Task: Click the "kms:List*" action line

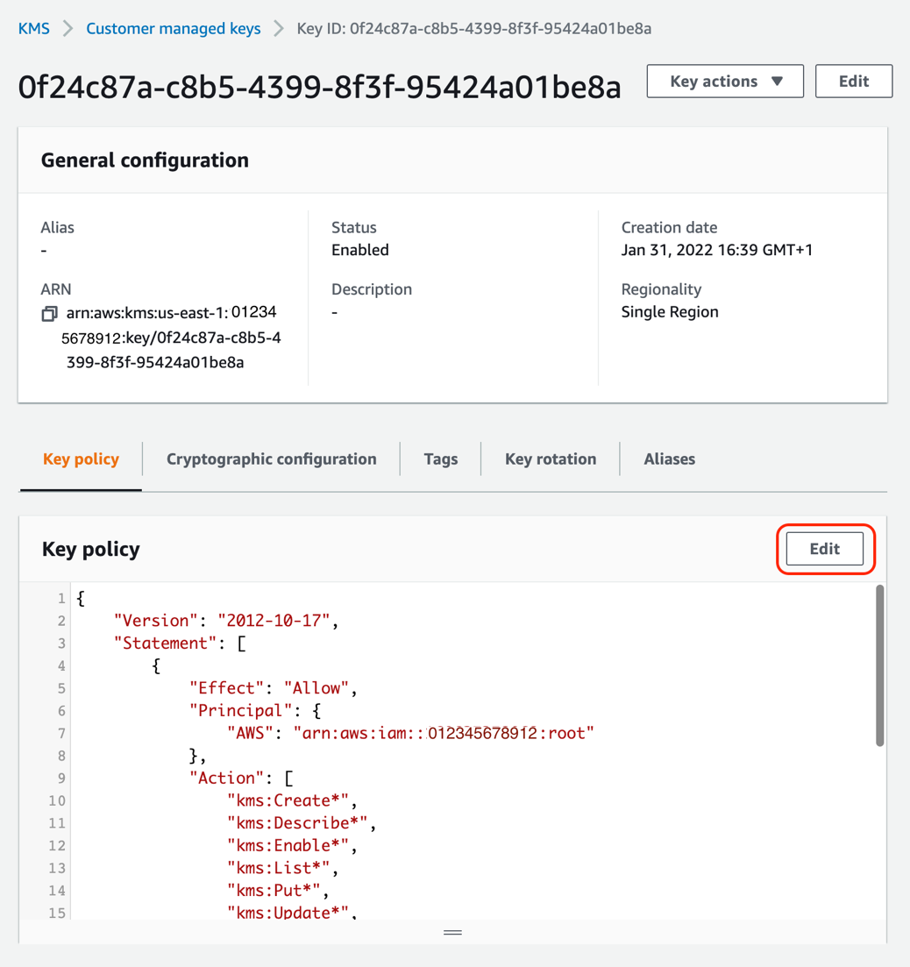Action: pyautogui.click(x=283, y=868)
